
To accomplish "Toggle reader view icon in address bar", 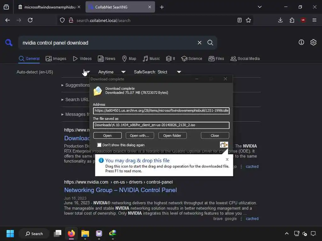I will coord(239,20).
